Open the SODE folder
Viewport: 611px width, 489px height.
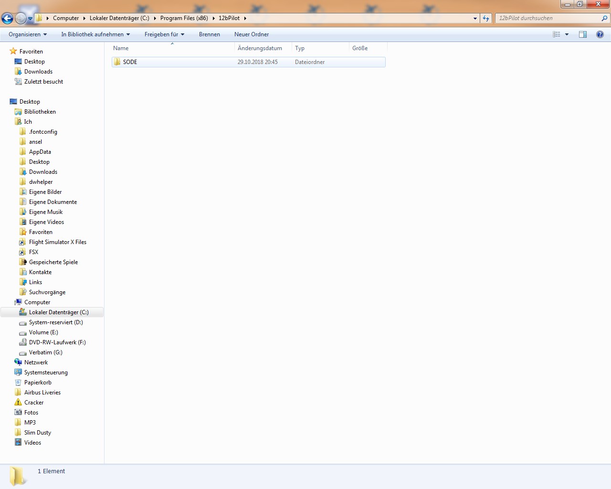pos(130,62)
